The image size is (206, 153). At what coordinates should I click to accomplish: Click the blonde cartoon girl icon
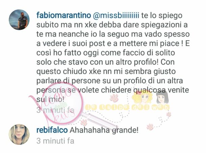coord(142,98)
